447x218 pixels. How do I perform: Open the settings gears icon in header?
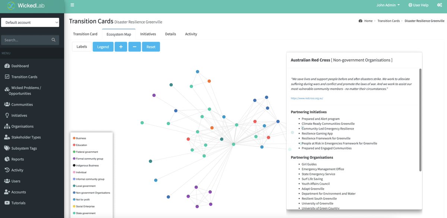440,5
